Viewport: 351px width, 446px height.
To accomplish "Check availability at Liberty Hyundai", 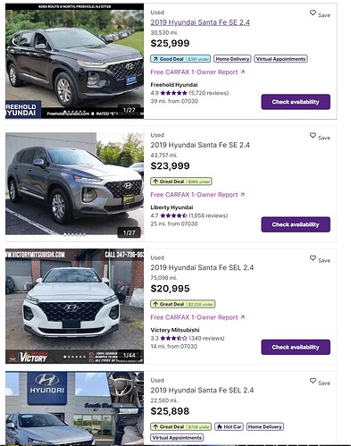I will (x=296, y=224).
